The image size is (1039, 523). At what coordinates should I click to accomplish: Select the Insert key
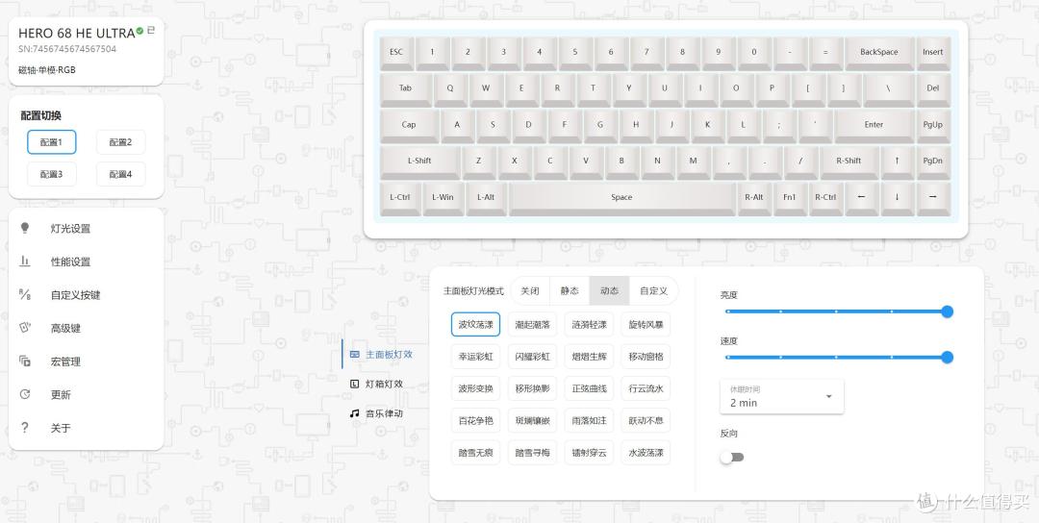(933, 54)
